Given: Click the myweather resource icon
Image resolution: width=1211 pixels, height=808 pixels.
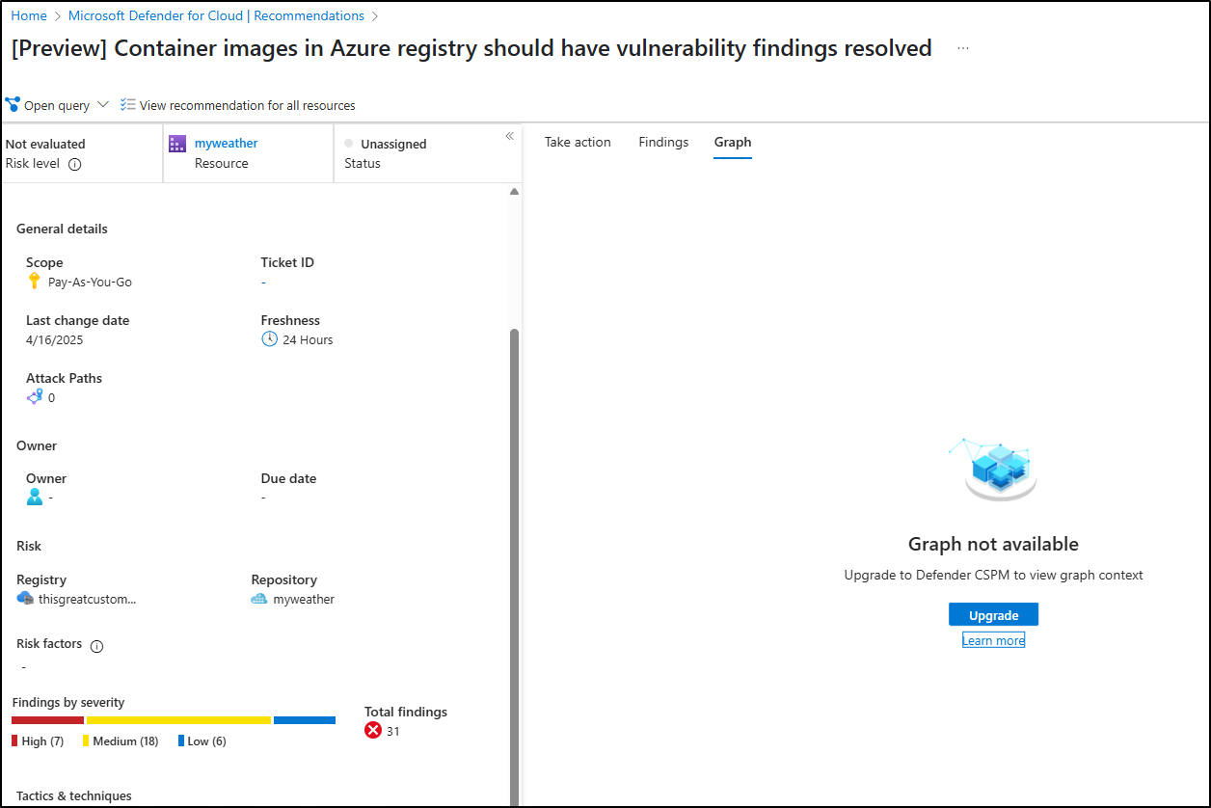Looking at the screenshot, I should [x=177, y=144].
